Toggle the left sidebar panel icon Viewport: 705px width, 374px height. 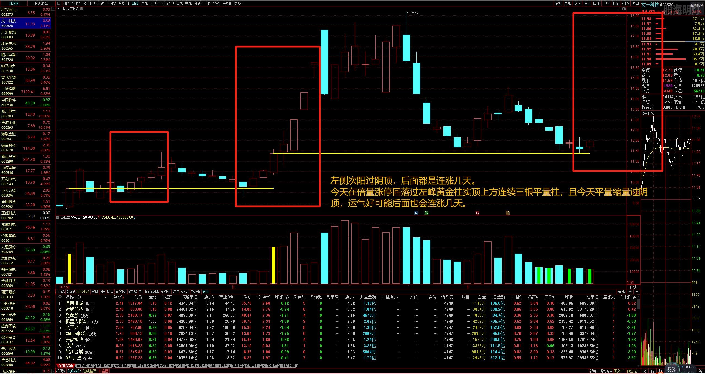(58, 3)
